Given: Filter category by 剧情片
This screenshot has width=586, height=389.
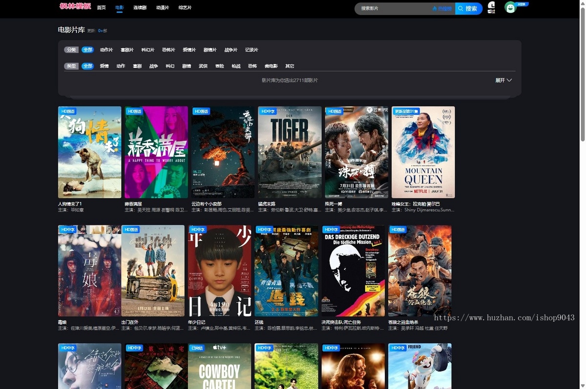Looking at the screenshot, I should point(210,50).
